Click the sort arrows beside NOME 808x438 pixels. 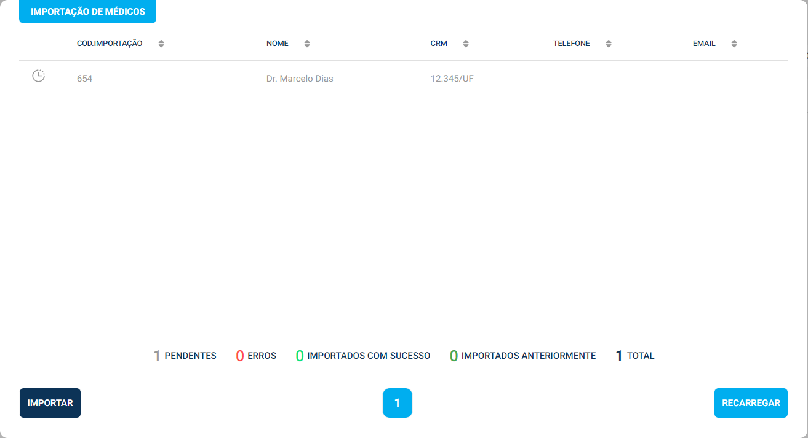(x=307, y=44)
